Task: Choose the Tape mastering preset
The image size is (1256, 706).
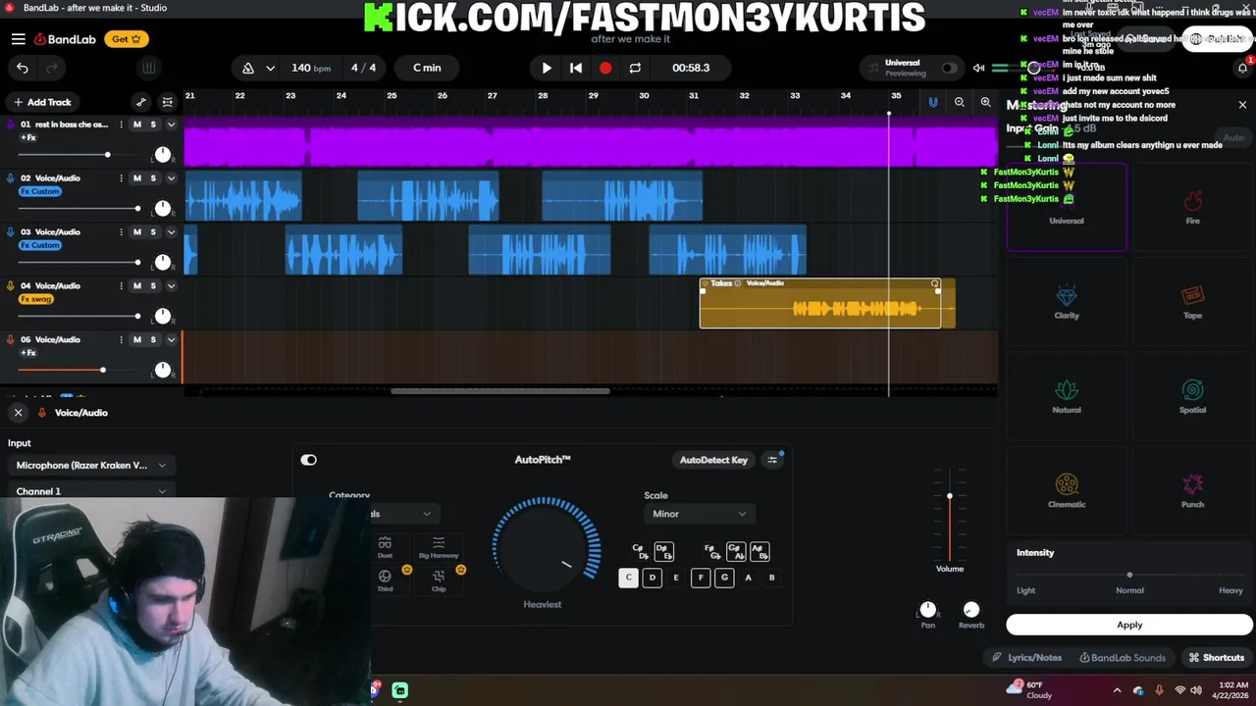Action: (x=1192, y=302)
